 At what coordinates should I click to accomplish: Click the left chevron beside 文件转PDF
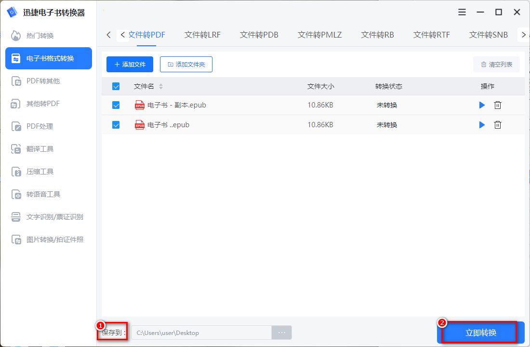(122, 34)
